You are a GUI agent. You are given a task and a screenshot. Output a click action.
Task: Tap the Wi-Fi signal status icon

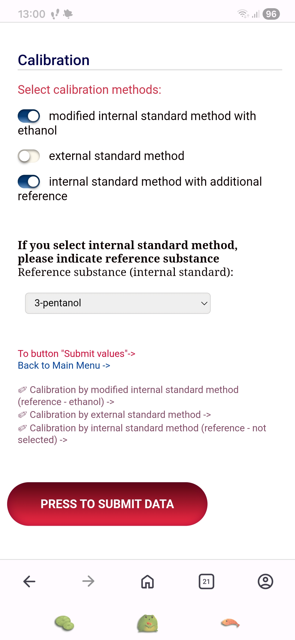pyautogui.click(x=243, y=14)
